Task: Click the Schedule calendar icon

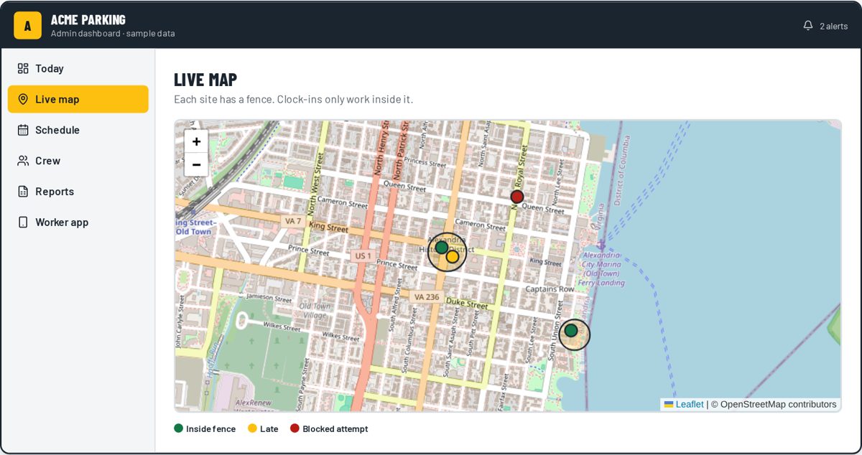Action: click(23, 130)
